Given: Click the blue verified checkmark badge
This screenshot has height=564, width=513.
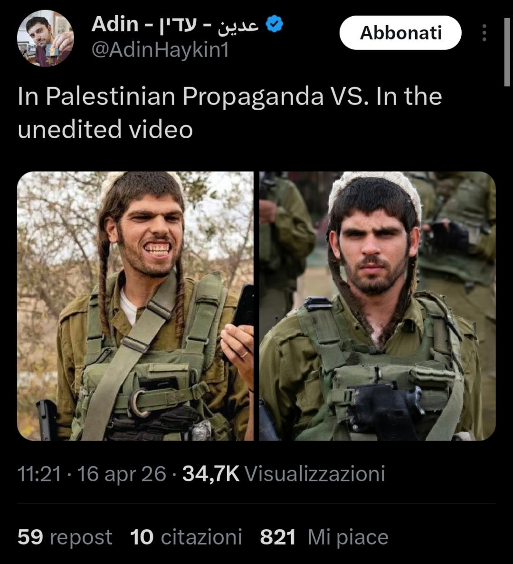Looking at the screenshot, I should coord(275,24).
